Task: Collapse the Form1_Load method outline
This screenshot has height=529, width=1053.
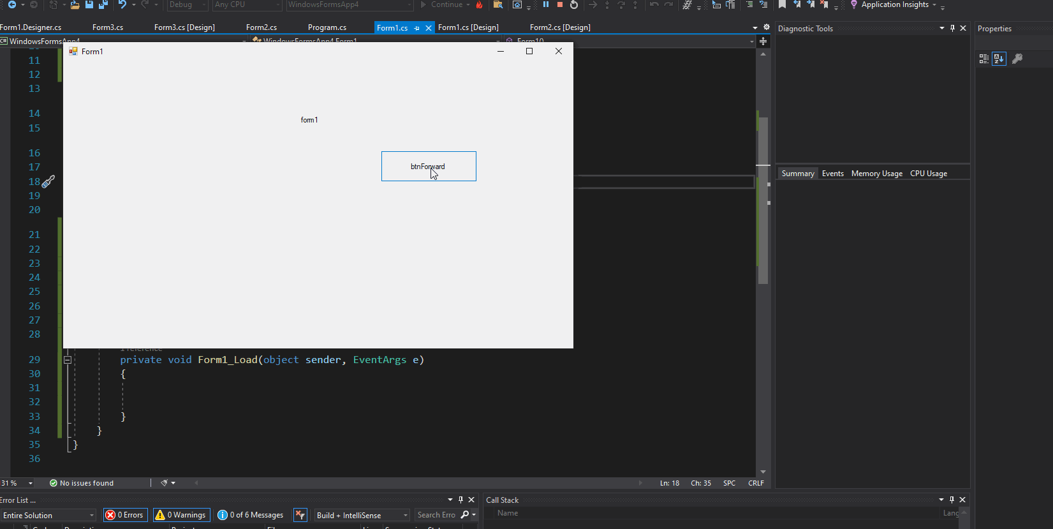Action: (x=68, y=360)
